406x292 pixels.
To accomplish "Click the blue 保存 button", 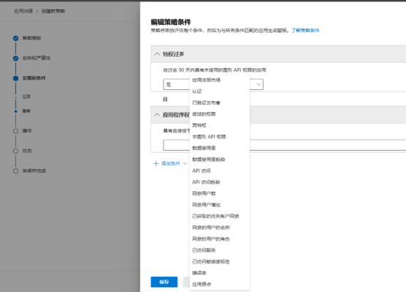I will click(164, 282).
